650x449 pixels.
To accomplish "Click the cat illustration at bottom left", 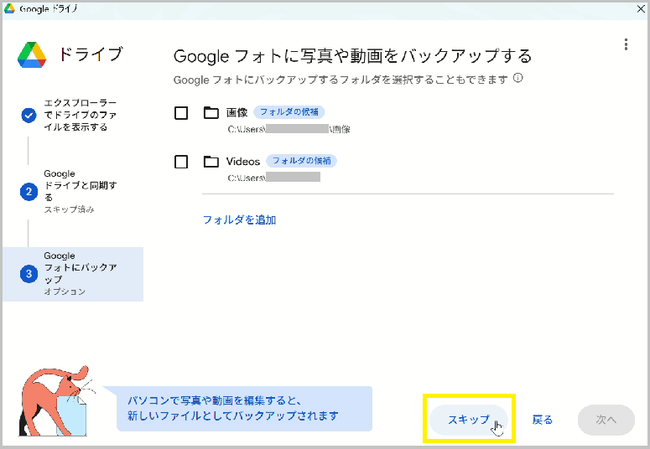I will 56,400.
